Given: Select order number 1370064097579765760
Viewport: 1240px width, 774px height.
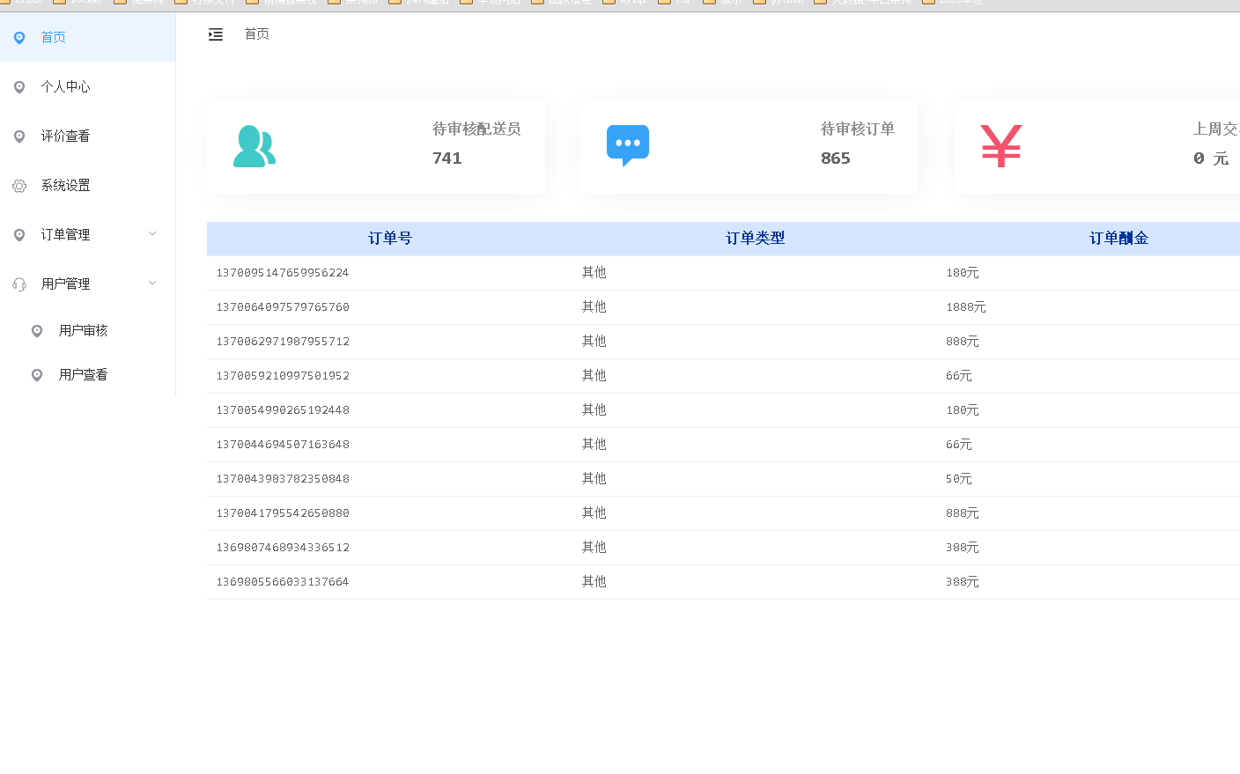Looking at the screenshot, I should coord(283,307).
